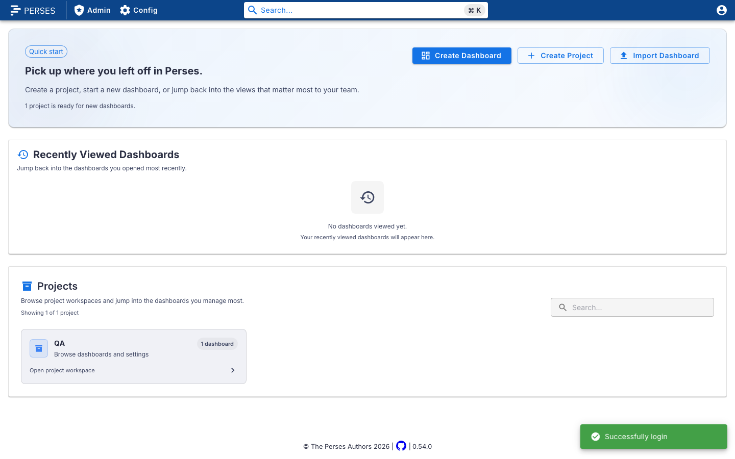The image size is (735, 459).
Task: Click the green check icon in login toast
Action: pos(596,437)
